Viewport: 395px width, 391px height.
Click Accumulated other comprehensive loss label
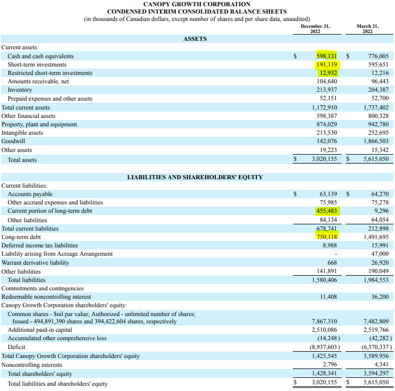[x=57, y=338]
